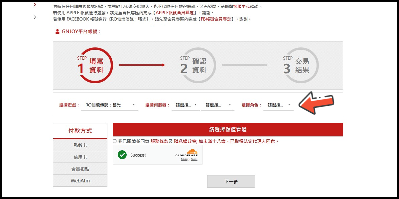The image size is (399, 199).
Task: Select the 點數卡 payment method
Action: click(80, 145)
